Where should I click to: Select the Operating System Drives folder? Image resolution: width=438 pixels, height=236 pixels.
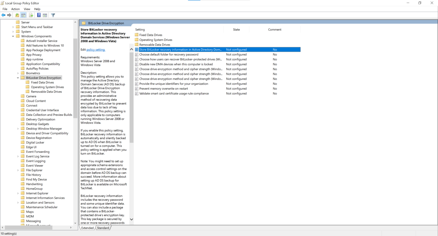point(155,40)
